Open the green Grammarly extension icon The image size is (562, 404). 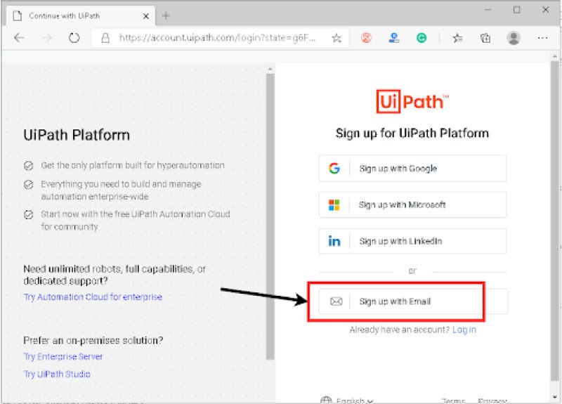421,38
